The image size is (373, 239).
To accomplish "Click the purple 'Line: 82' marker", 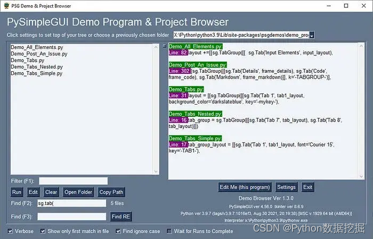I will click(x=178, y=53).
